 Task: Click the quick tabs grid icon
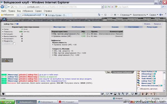click(x=18, y=15)
